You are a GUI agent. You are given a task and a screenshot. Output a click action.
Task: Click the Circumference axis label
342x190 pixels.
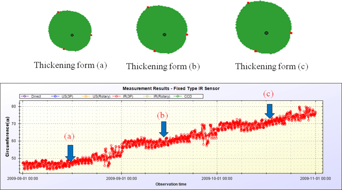8,137
